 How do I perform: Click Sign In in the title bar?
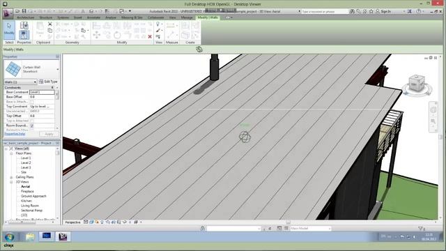[385, 11]
